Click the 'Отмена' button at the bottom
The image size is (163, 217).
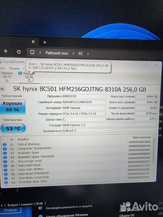10,210
